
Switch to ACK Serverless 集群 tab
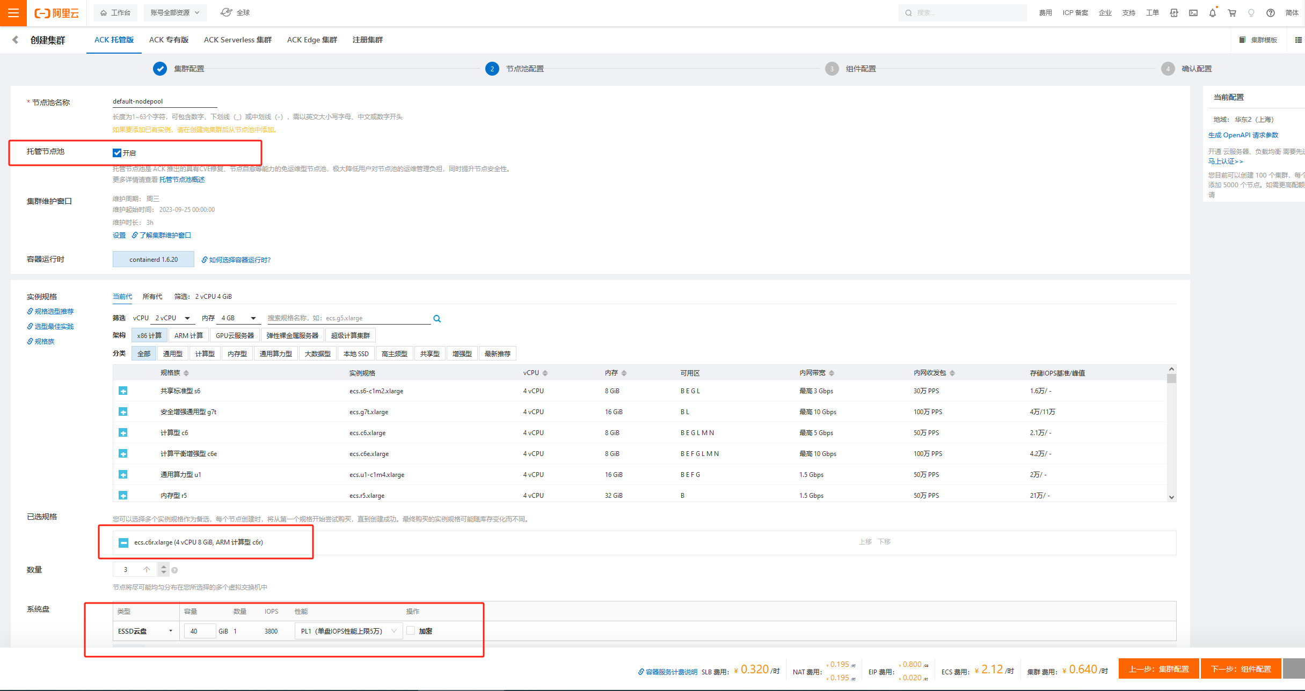point(237,40)
